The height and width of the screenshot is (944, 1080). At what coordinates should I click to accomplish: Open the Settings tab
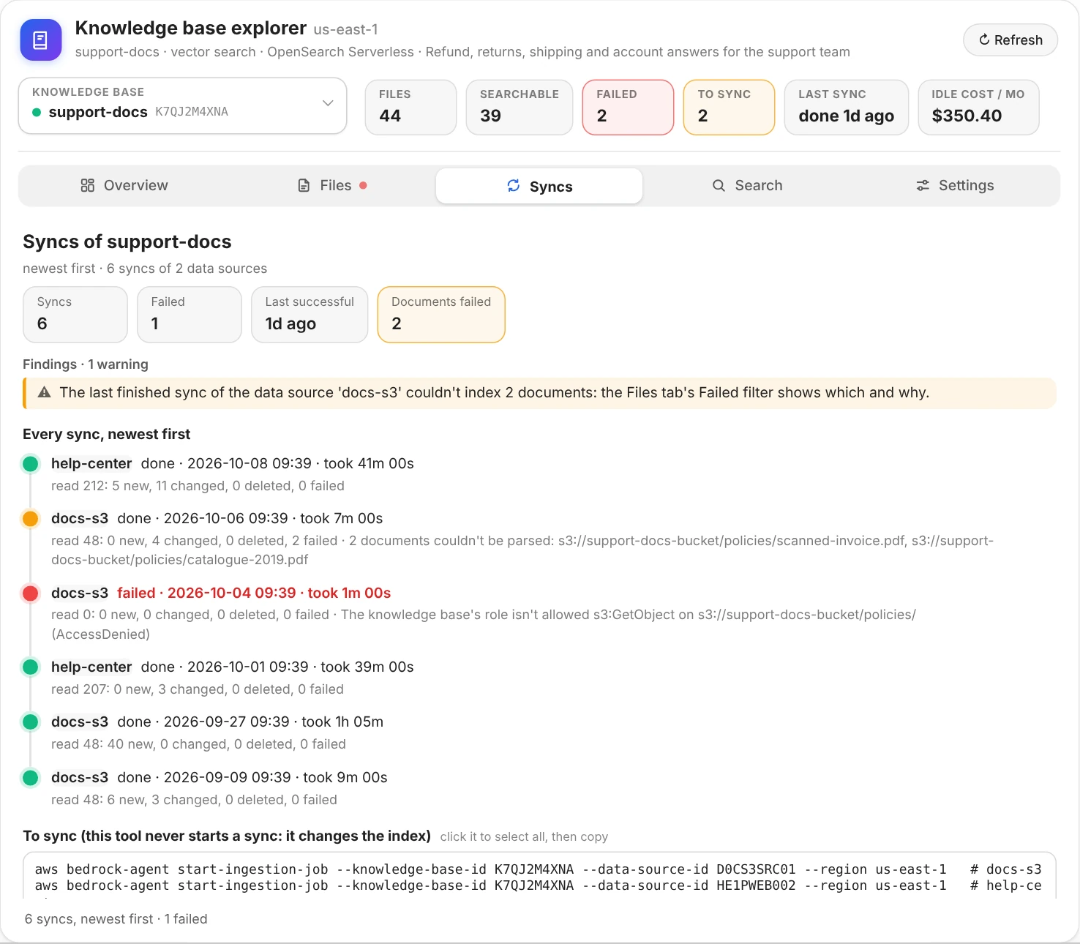(955, 186)
